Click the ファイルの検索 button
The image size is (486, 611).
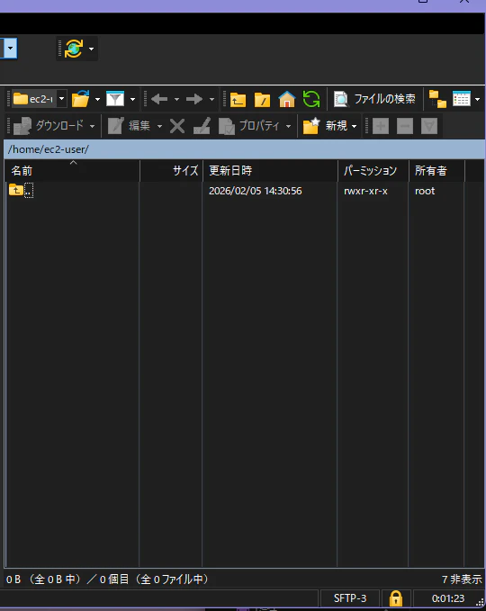click(x=374, y=99)
